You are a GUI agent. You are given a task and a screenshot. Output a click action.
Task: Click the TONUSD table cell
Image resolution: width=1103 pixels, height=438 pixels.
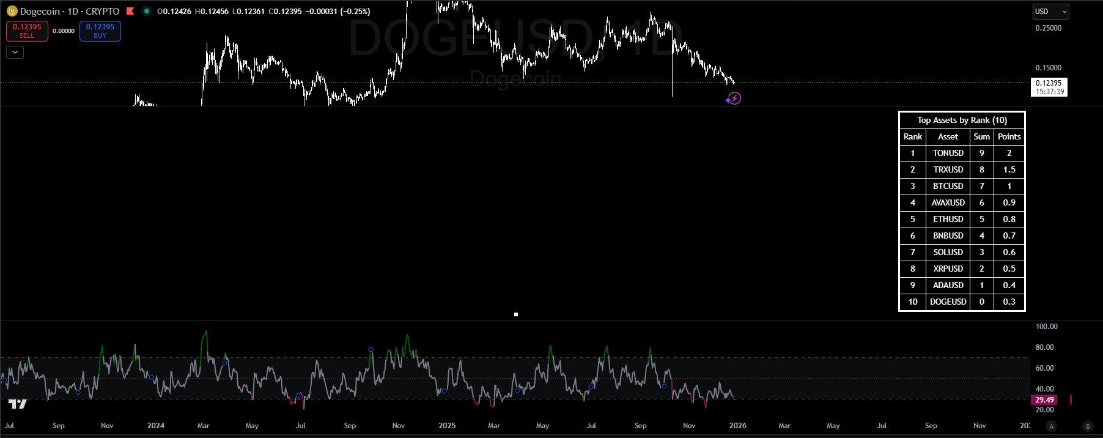[948, 153]
